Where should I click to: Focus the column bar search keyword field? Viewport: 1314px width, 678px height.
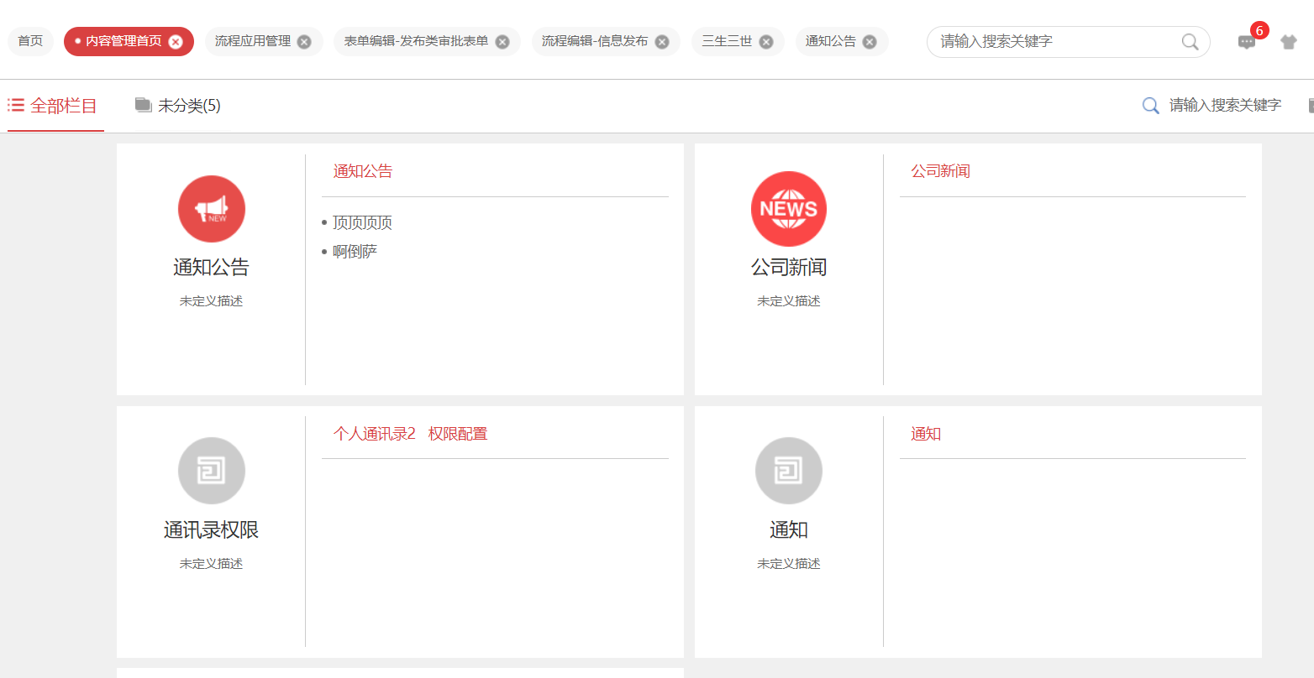[x=1226, y=106]
